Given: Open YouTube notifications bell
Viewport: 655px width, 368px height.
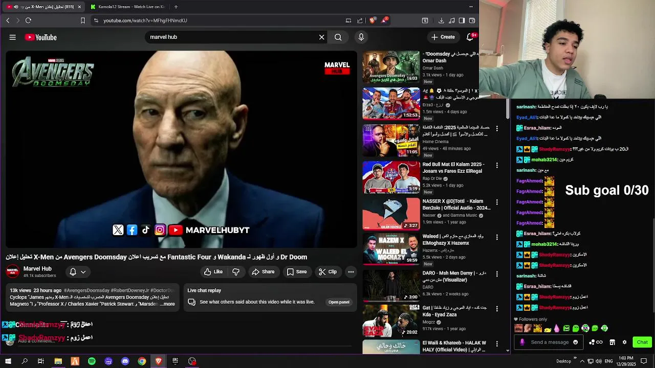Looking at the screenshot, I should pyautogui.click(x=470, y=37).
